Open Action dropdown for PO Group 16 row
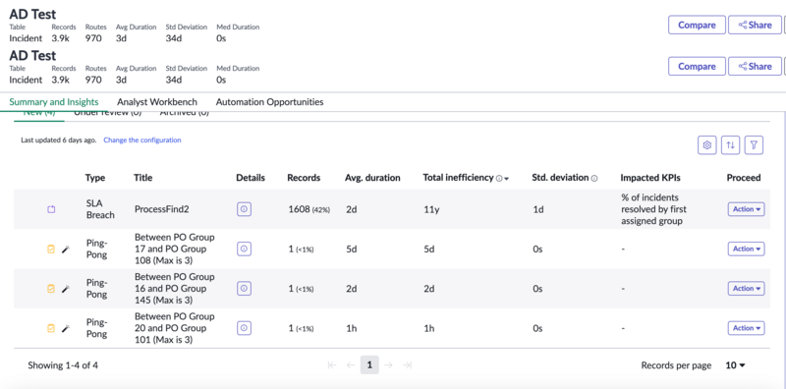This screenshot has width=786, height=389. click(746, 288)
